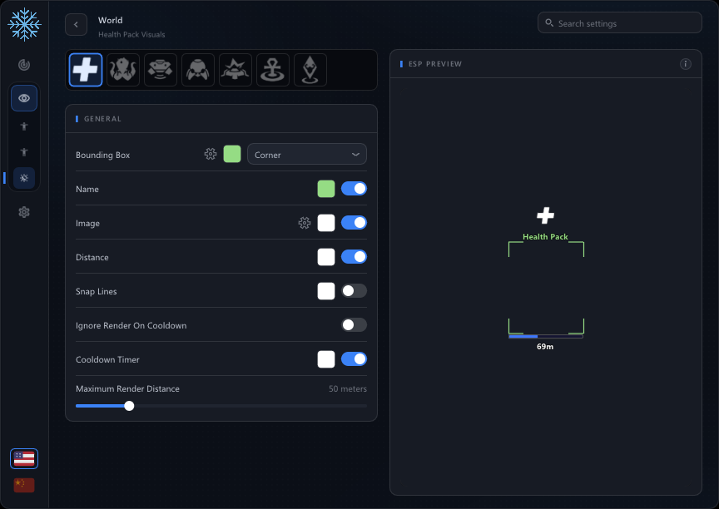Change the Image white color swatch
The height and width of the screenshot is (509, 719).
(326, 223)
